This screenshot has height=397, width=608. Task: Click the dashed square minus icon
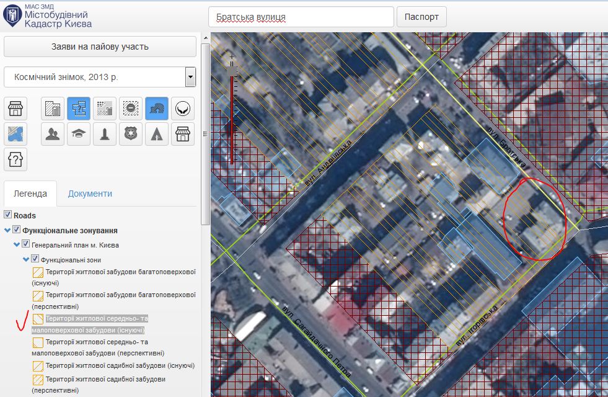click(x=131, y=109)
